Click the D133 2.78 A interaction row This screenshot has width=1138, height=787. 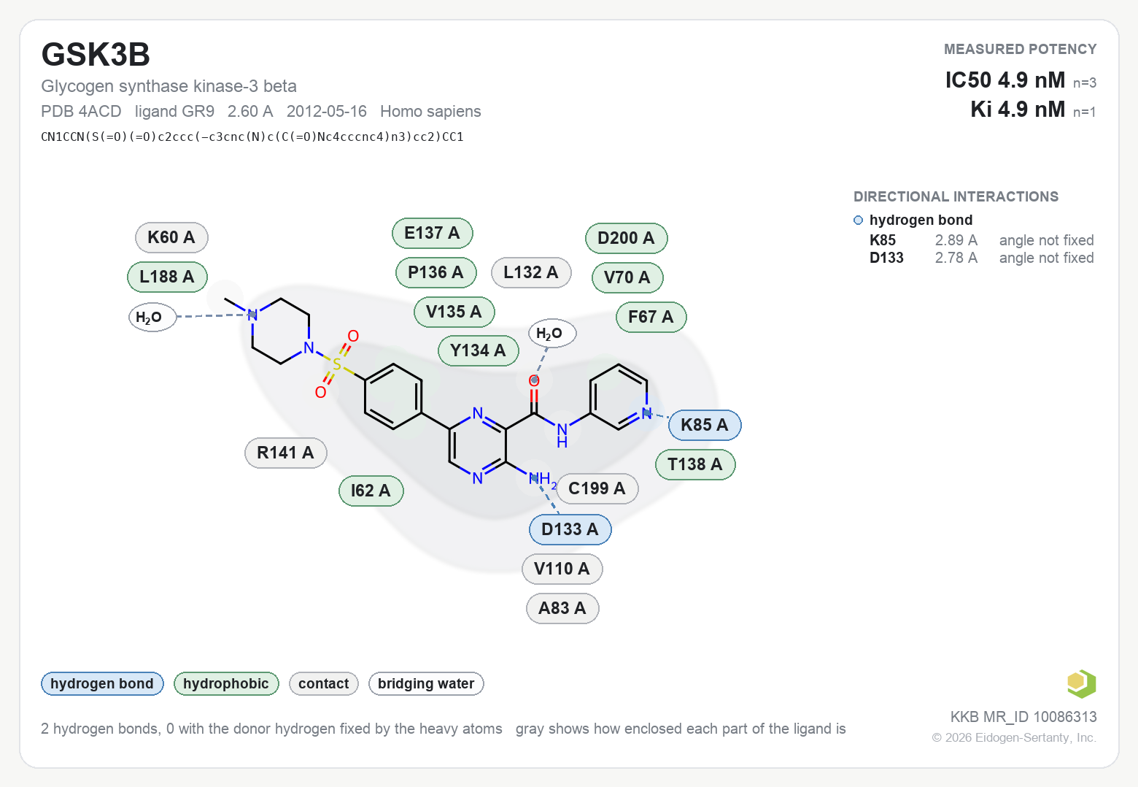pos(981,258)
